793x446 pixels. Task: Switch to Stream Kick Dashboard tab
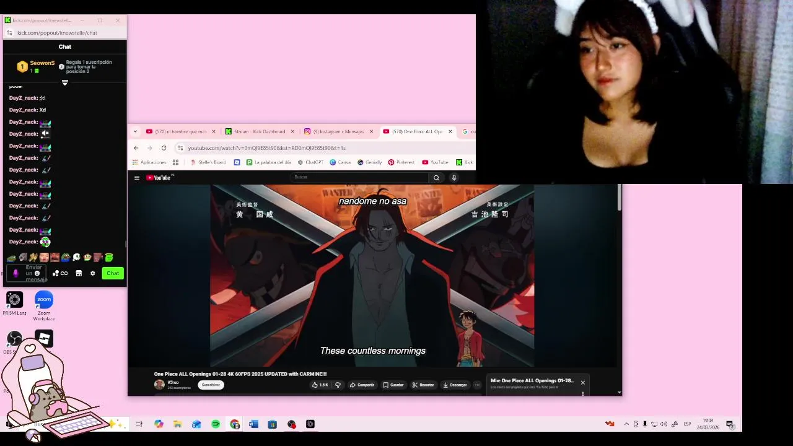point(260,131)
